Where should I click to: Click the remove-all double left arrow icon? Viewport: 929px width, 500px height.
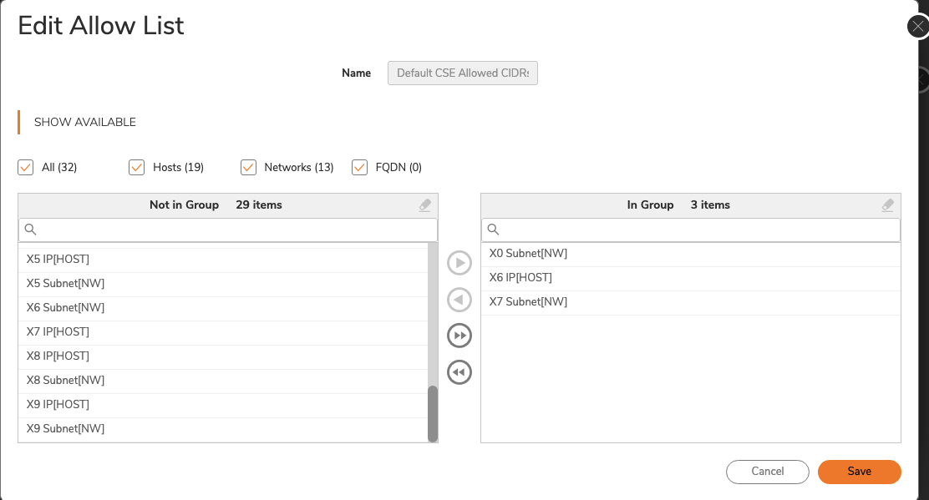[459, 371]
